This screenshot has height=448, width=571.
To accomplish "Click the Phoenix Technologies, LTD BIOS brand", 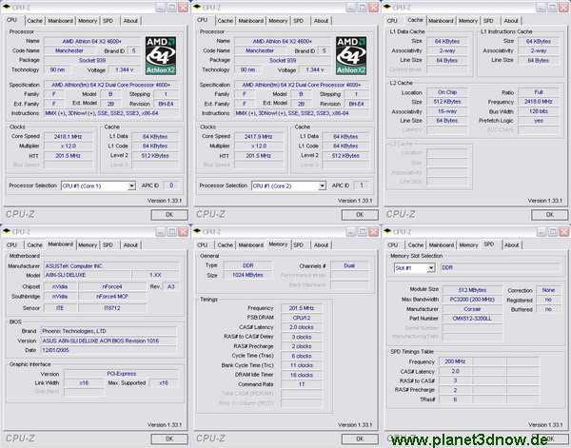I will coord(108,331).
